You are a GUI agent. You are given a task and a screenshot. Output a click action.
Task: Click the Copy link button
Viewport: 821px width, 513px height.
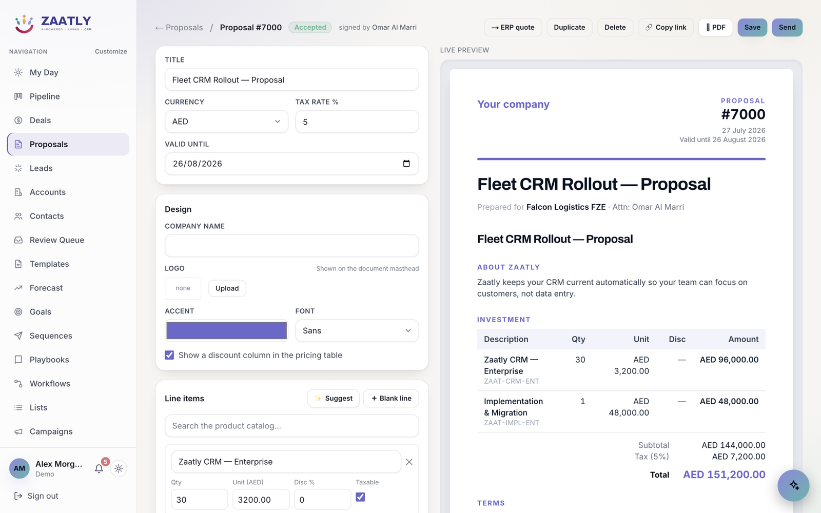[666, 28]
